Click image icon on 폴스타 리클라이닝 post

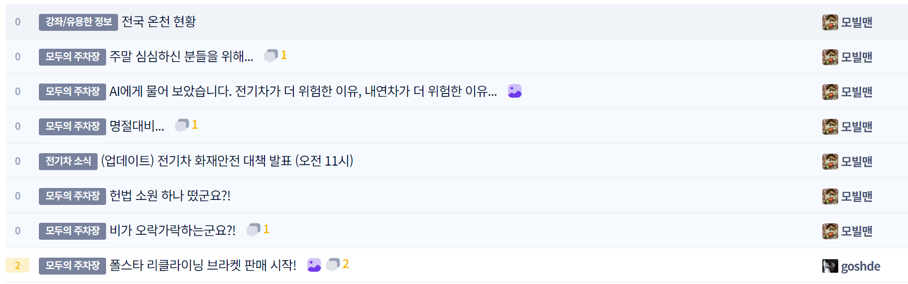pos(314,265)
